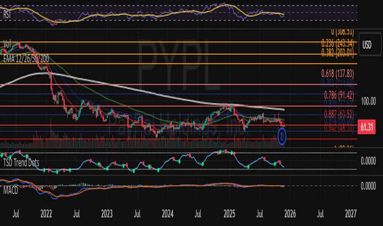Open the USD currency selector
This screenshot has height=226, width=383.
[370, 45]
